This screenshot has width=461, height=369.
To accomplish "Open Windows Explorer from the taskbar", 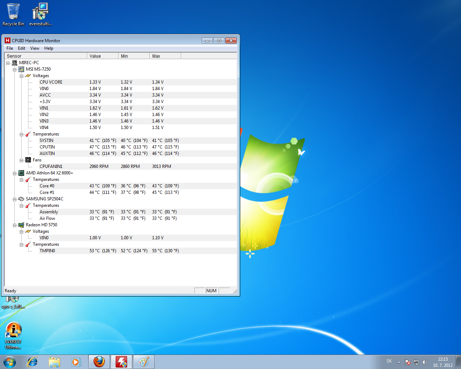I will click(x=54, y=362).
